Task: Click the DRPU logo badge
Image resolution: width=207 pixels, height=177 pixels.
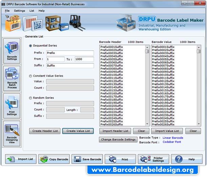Action: (x=147, y=19)
